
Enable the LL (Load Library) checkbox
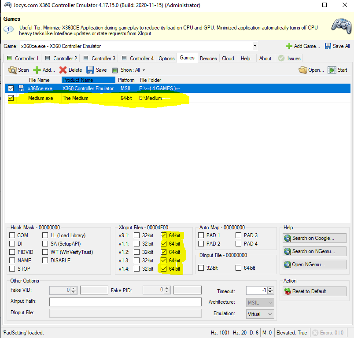pos(45,235)
